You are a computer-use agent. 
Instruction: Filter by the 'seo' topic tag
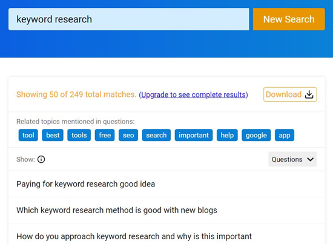point(128,135)
